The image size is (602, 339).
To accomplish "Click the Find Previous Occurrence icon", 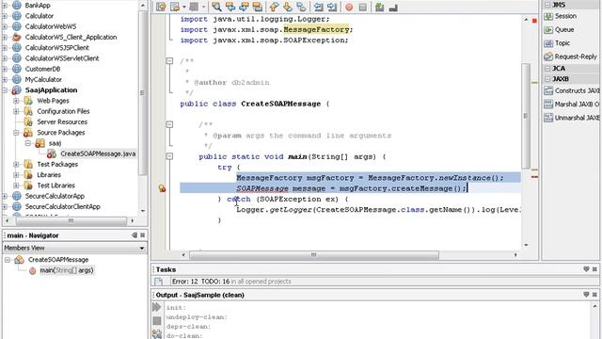I will (x=230, y=7).
